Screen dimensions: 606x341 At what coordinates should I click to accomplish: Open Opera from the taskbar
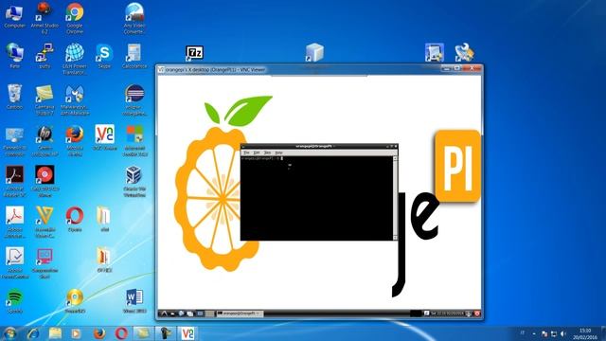[121, 333]
